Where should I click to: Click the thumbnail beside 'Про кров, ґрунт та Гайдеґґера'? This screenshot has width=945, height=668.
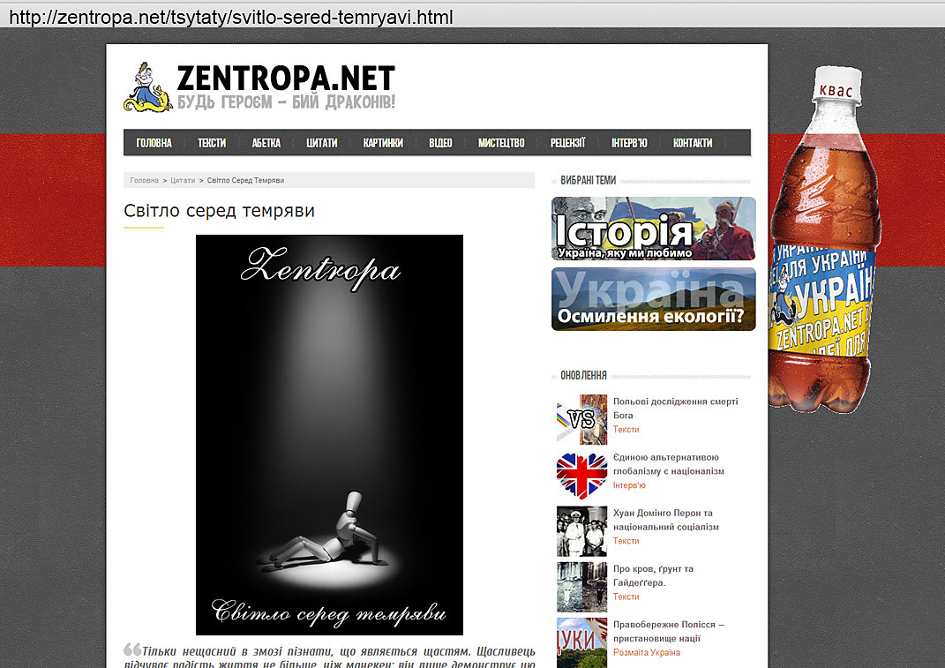tap(581, 587)
